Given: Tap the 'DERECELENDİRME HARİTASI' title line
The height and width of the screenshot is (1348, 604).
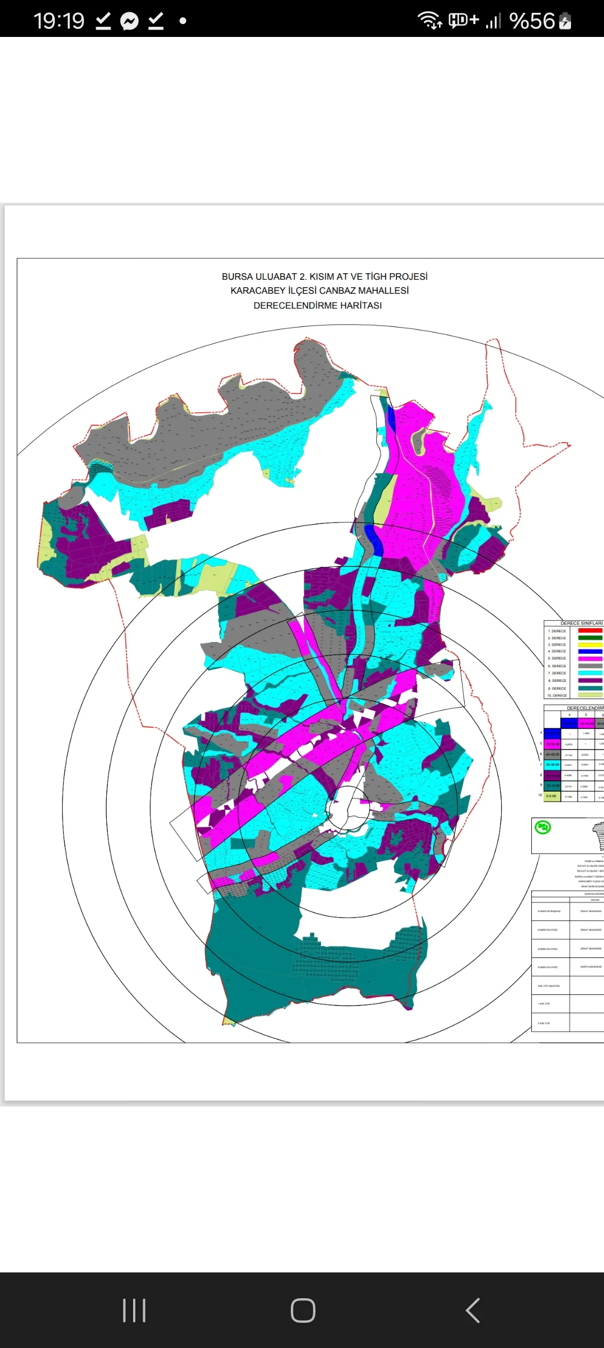Looking at the screenshot, I should point(318,306).
